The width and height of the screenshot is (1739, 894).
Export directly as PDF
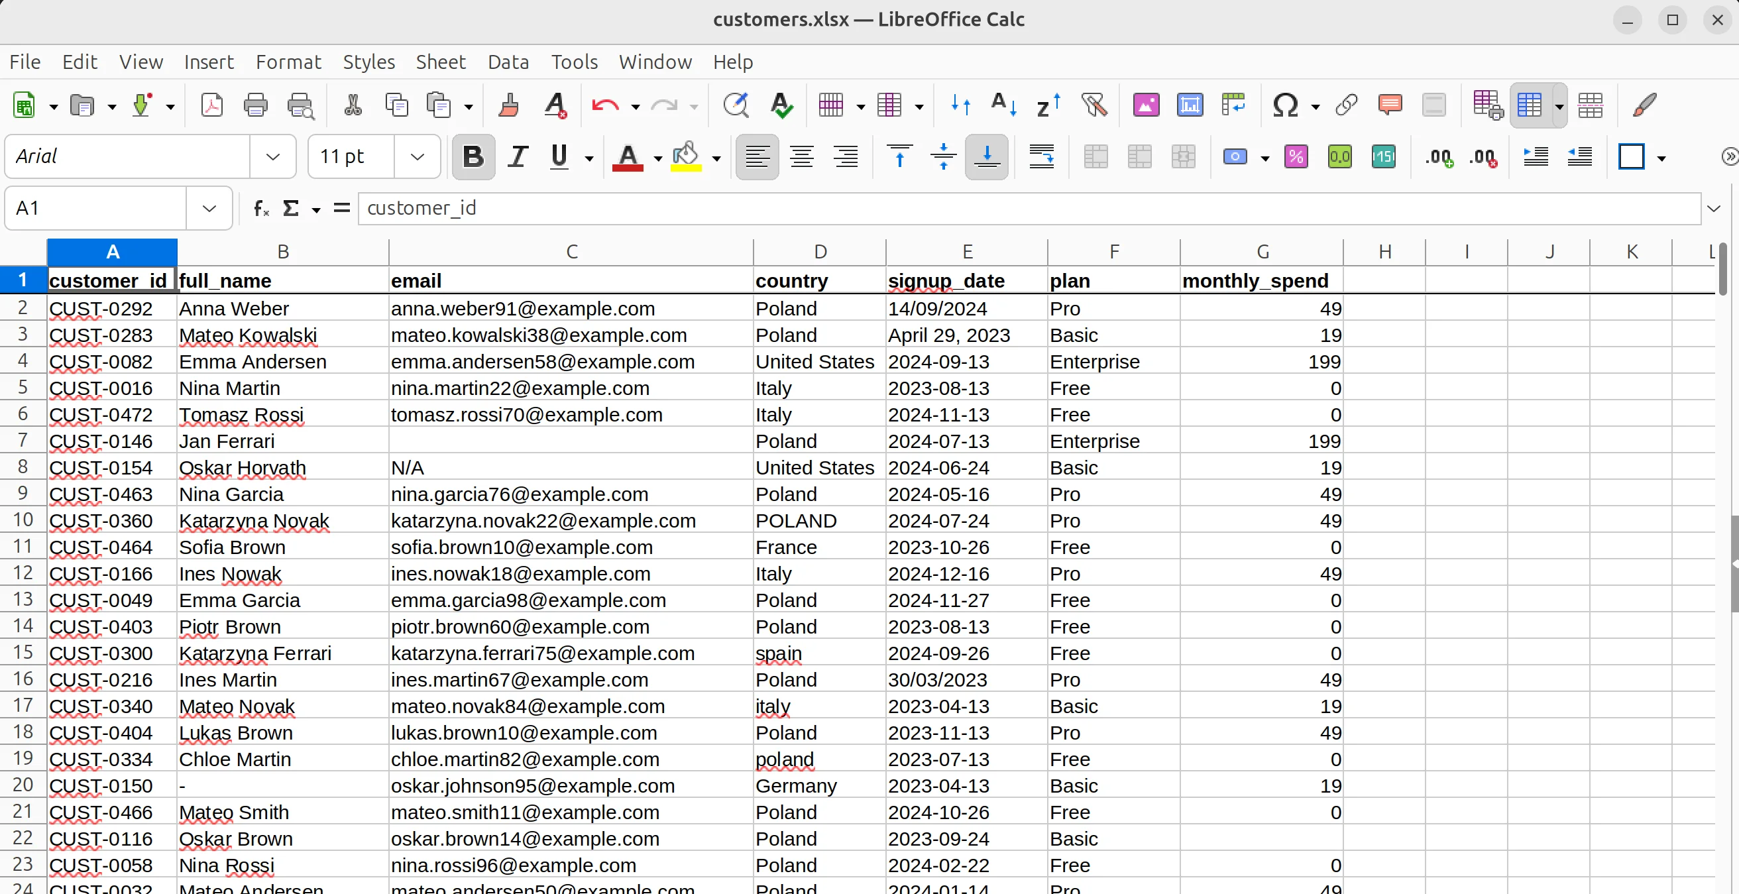(x=212, y=105)
